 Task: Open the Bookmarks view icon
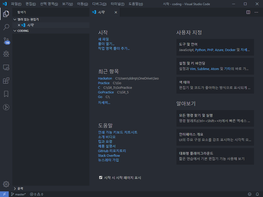(x=6, y=94)
